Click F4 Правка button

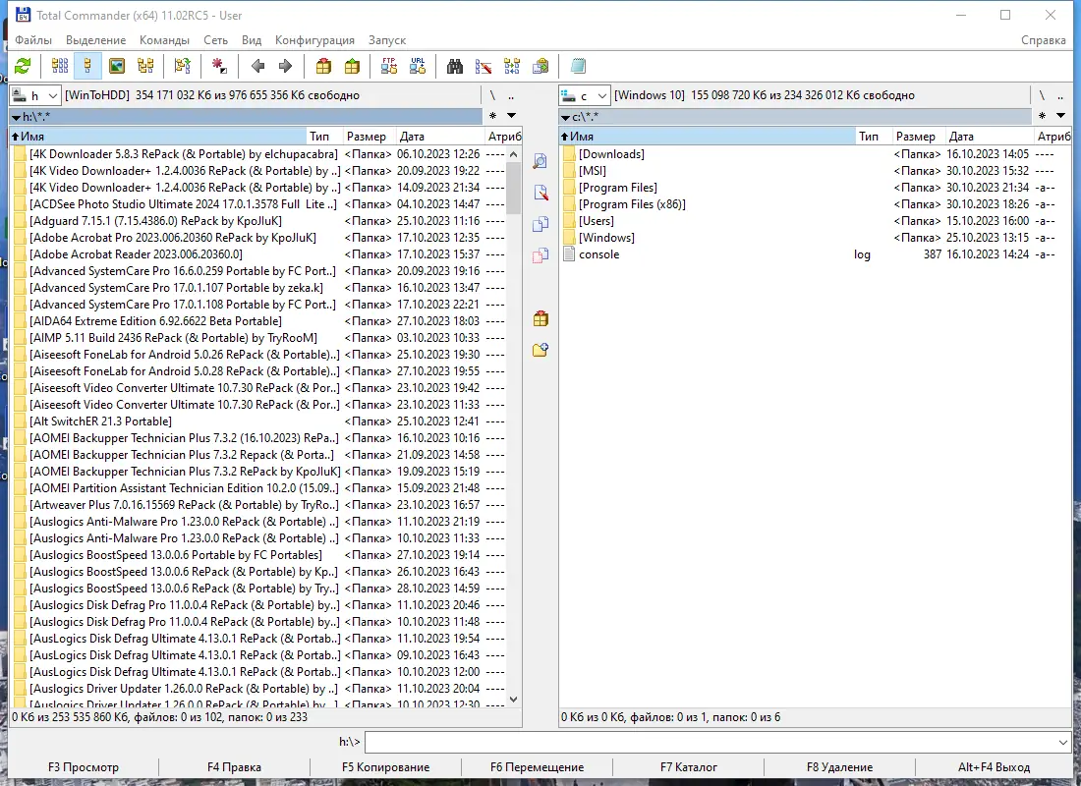pos(235,766)
